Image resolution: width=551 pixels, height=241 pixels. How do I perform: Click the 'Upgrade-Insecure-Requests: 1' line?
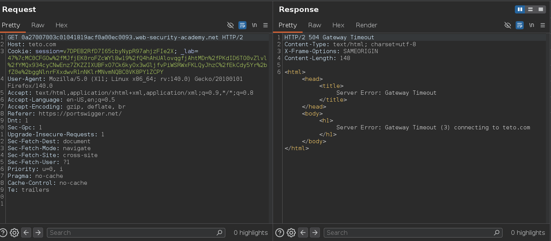coord(56,134)
